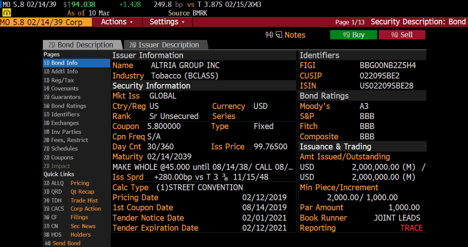
Task: Click the red Sell button
Action: point(402,35)
